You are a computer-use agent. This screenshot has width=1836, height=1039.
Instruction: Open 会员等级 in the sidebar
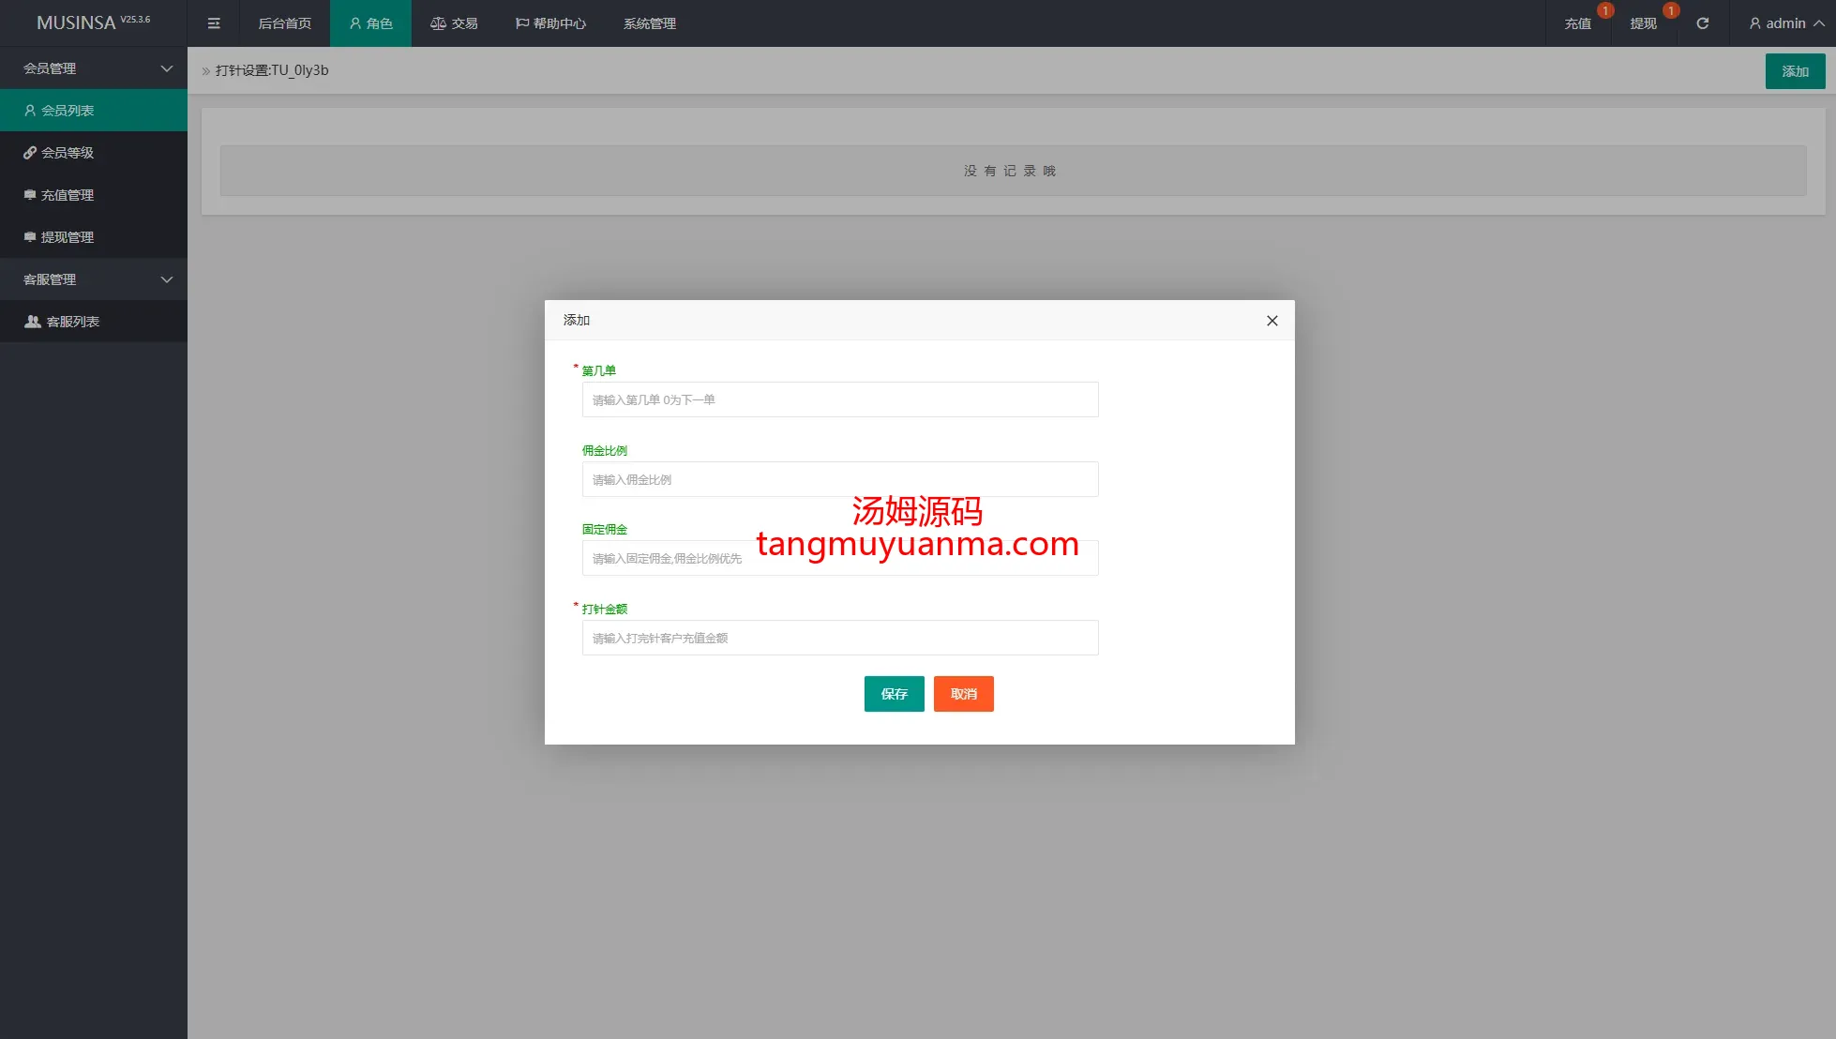click(x=68, y=153)
